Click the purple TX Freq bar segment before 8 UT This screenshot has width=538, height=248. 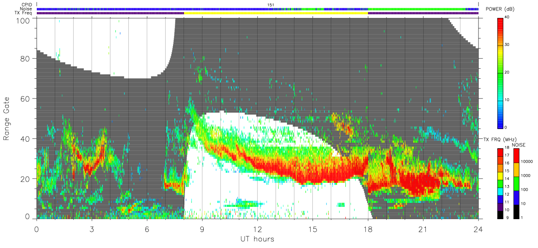pyautogui.click(x=110, y=13)
